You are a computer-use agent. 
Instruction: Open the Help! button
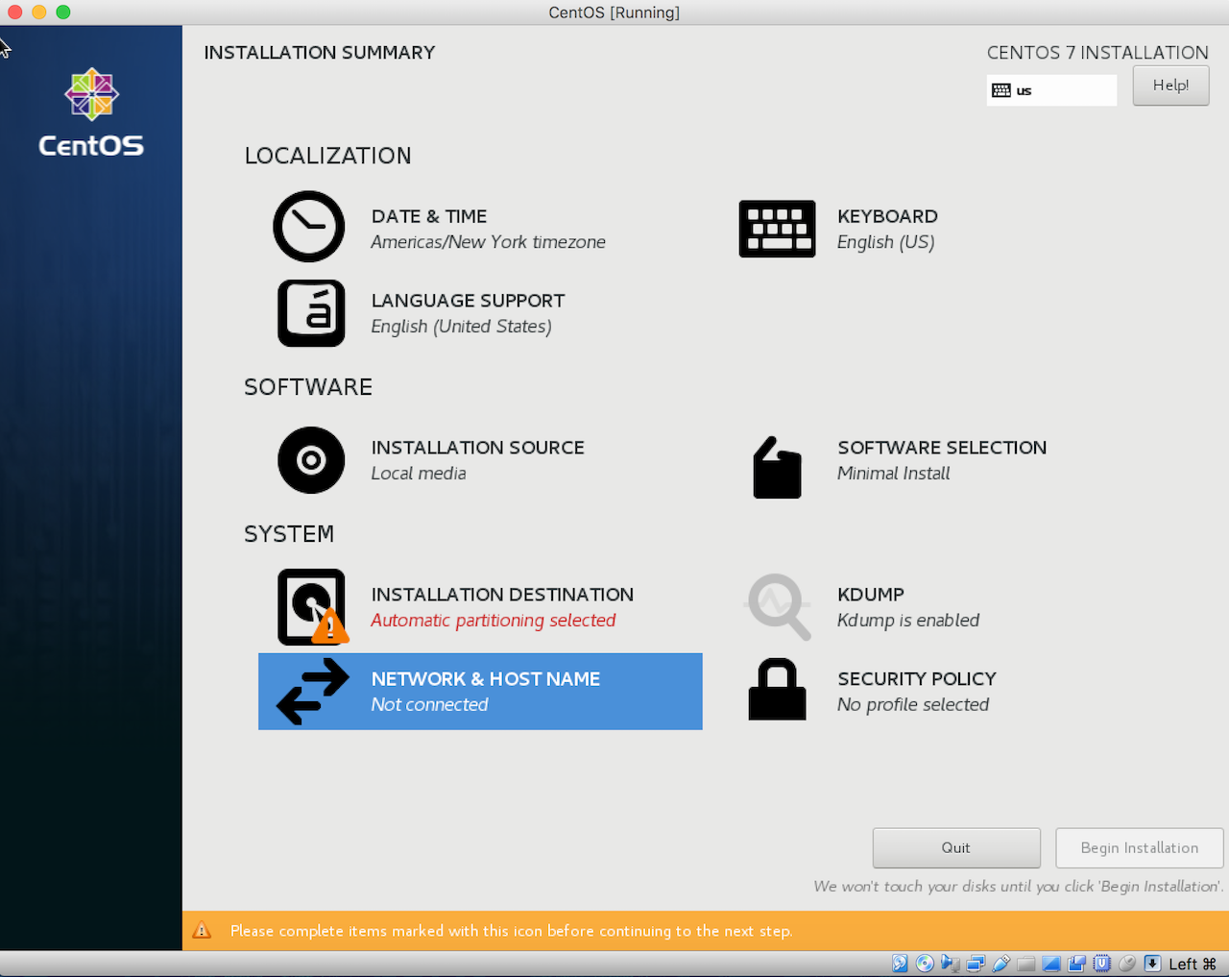tap(1170, 85)
